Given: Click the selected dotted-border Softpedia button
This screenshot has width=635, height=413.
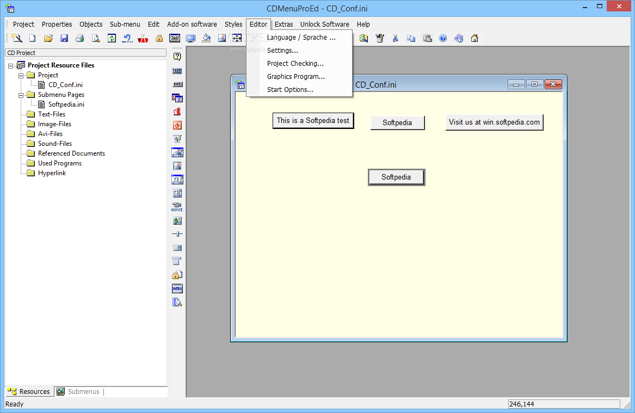Looking at the screenshot, I should 397,177.
